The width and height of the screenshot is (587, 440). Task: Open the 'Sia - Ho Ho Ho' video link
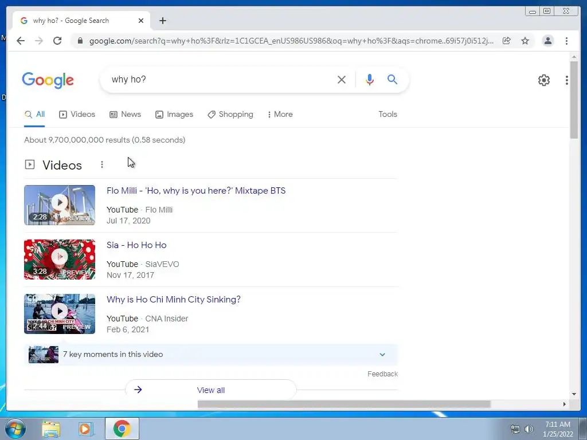coord(136,245)
